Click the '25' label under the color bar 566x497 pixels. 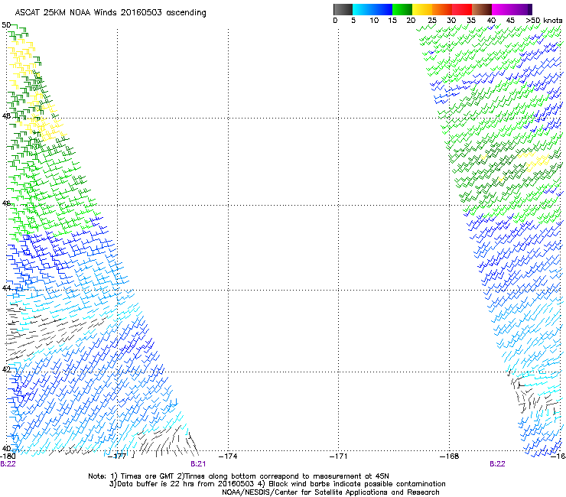pyautogui.click(x=431, y=21)
